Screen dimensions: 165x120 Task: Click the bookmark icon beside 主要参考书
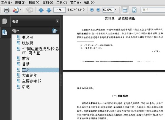coord(18,81)
